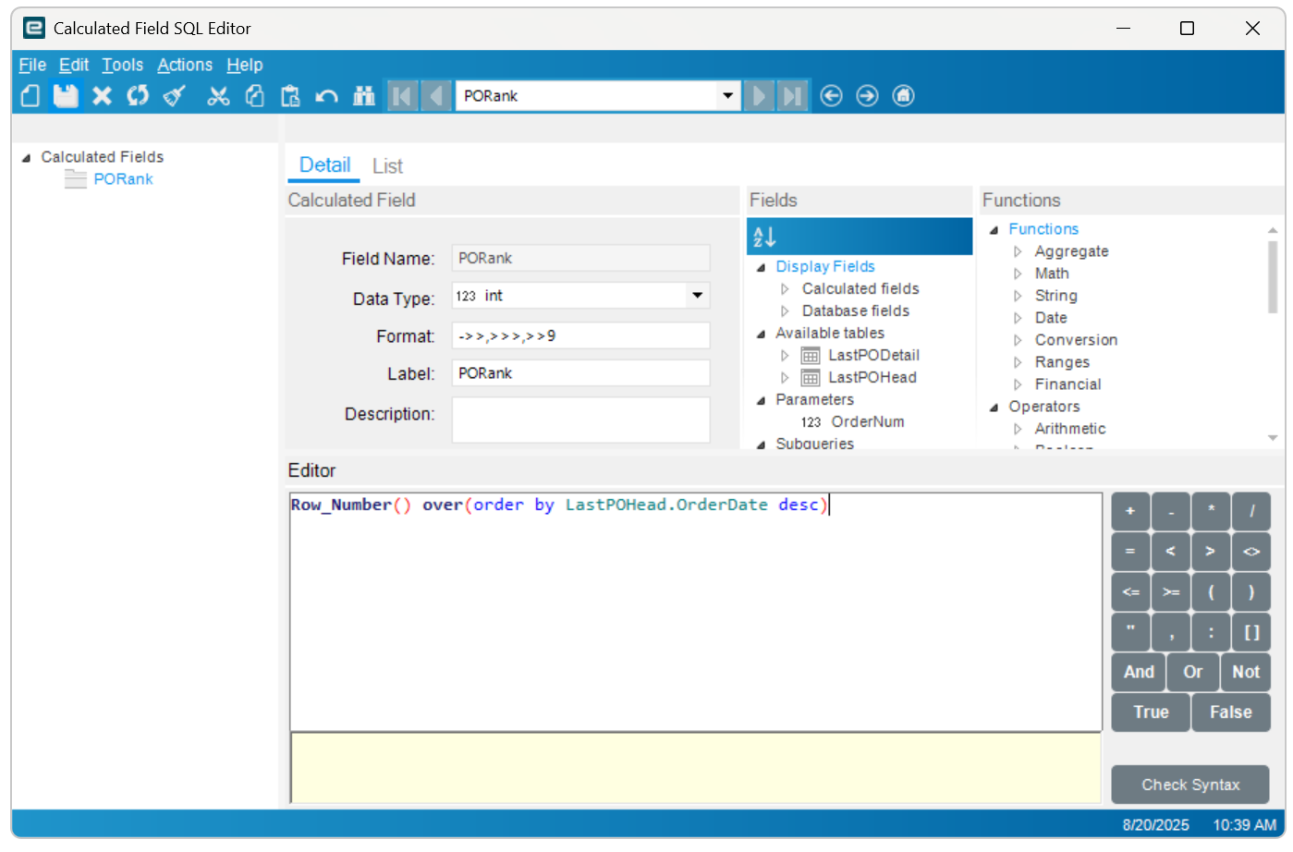Image resolution: width=1293 pixels, height=852 pixels.
Task: Collapse the Calculated Fields tree root
Action: pyautogui.click(x=26, y=158)
